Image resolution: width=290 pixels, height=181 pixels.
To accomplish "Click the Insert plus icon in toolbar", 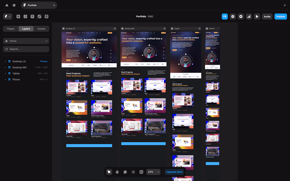I will (x=18, y=16).
